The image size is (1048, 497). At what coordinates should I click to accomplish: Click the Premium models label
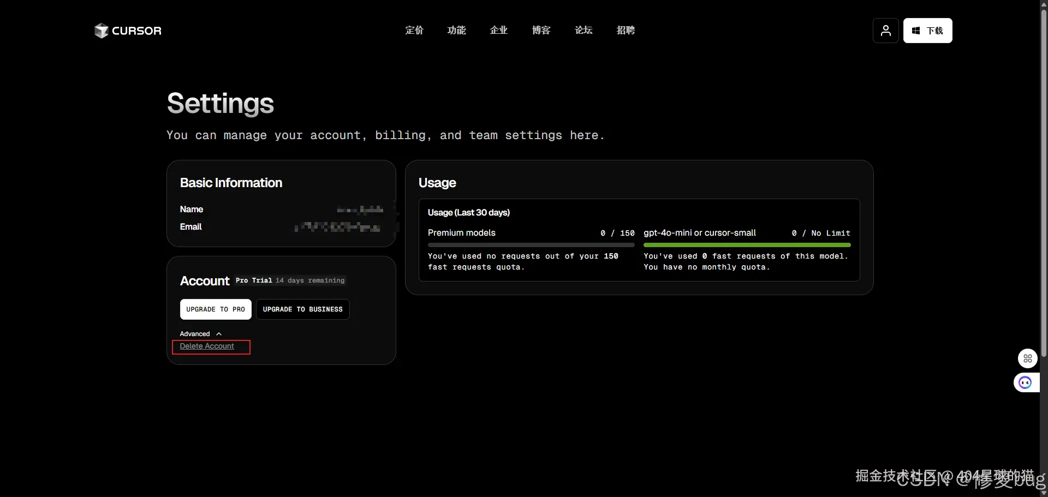(462, 233)
